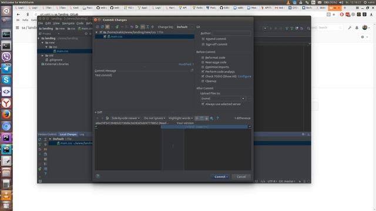This screenshot has width=376, height=211.
Task: Refresh changes icon in Commit Changes toolbar
Action: click(102, 27)
